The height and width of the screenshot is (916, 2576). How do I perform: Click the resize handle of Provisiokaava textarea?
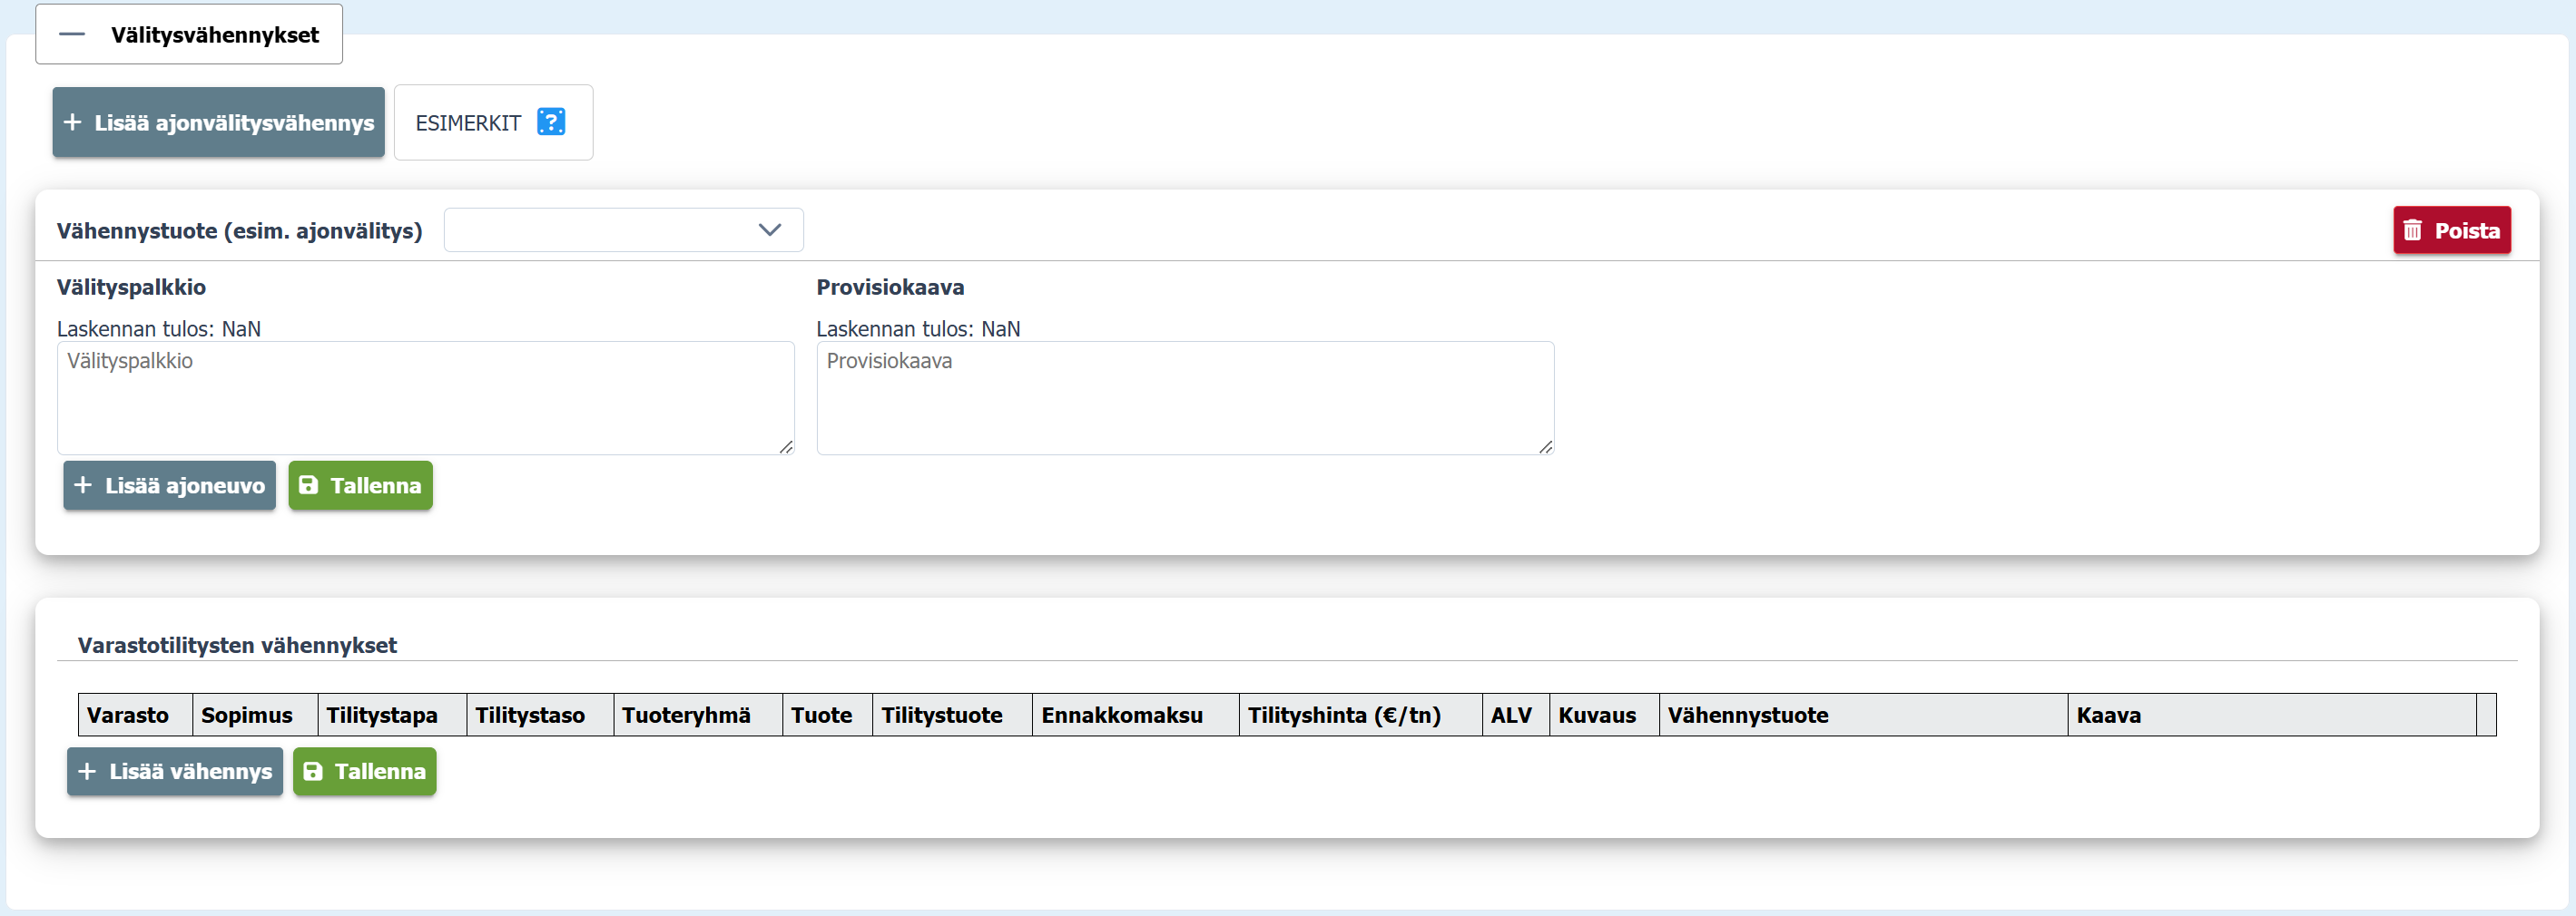click(x=1546, y=447)
